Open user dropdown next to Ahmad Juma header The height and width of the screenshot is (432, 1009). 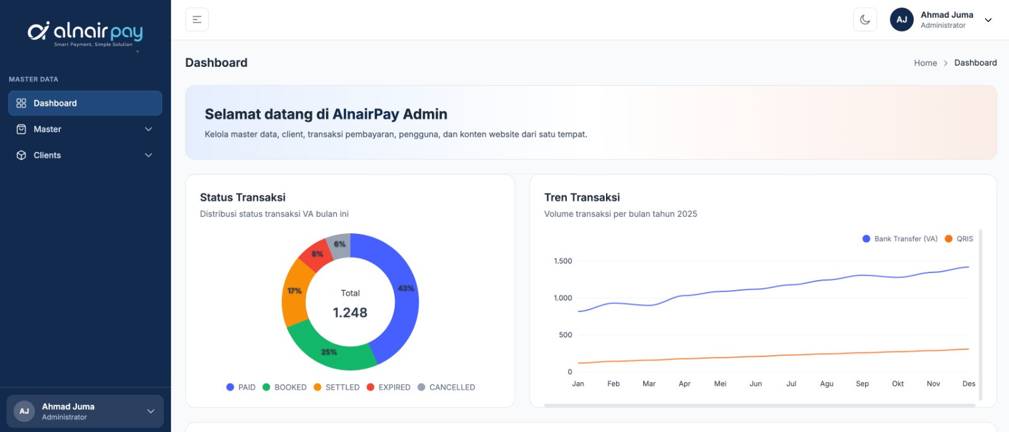pos(988,20)
